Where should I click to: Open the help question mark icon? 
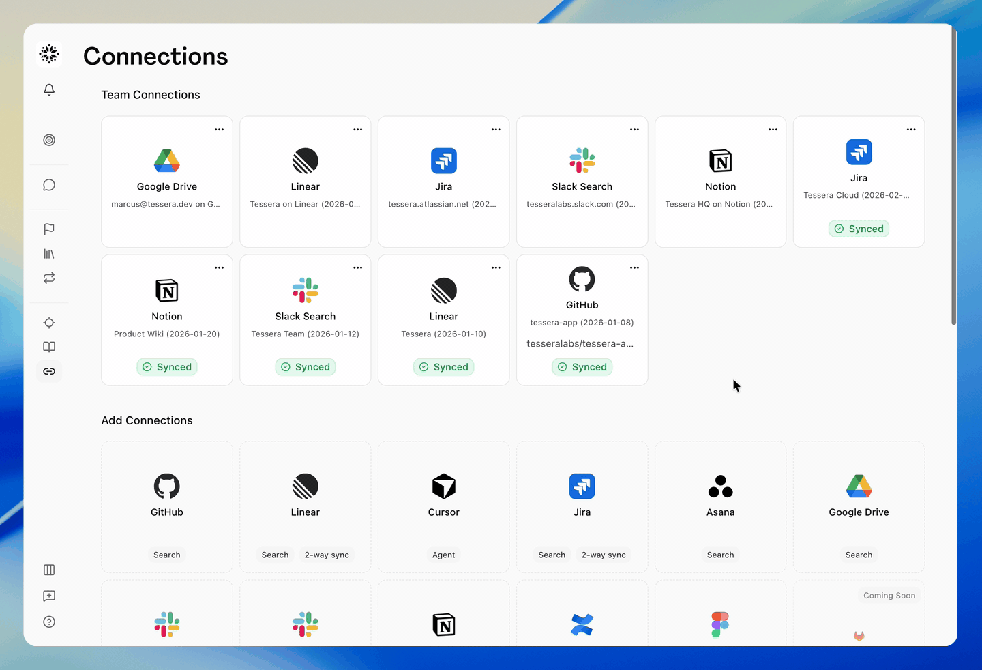49,622
